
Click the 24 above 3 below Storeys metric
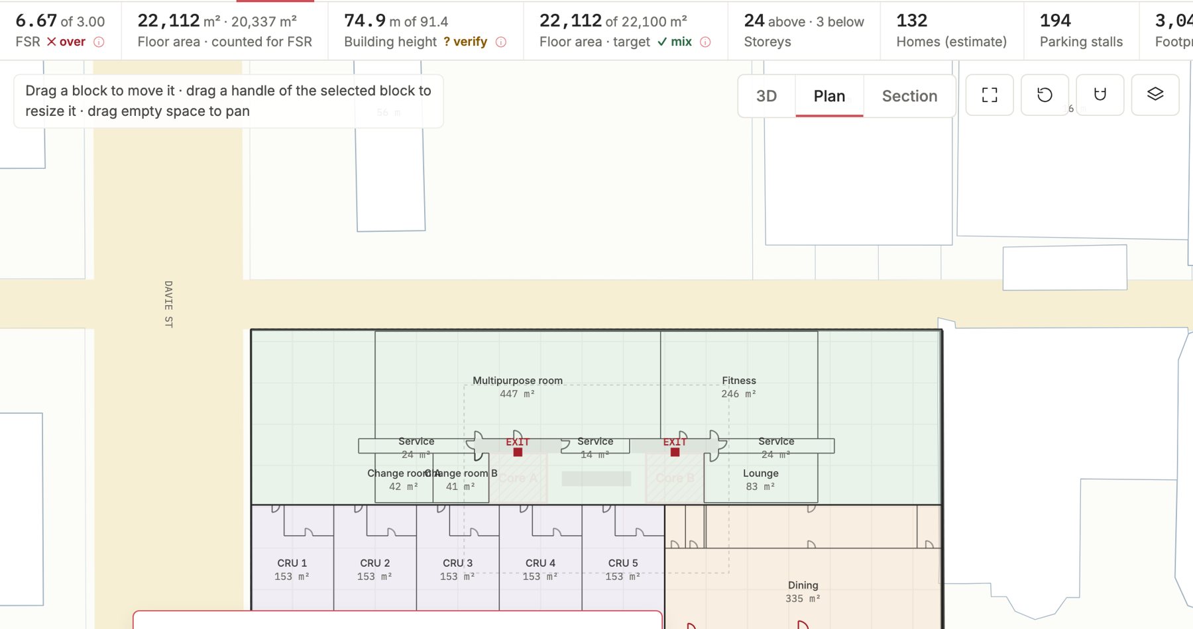[804, 30]
